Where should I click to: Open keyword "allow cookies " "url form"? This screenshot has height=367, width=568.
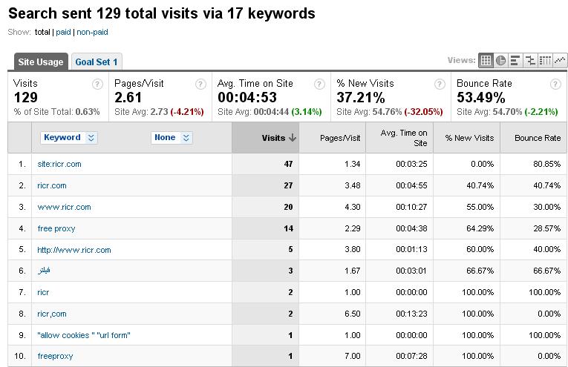pyautogui.click(x=84, y=335)
